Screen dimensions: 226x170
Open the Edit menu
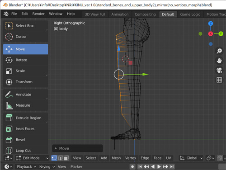(x=24, y=14)
